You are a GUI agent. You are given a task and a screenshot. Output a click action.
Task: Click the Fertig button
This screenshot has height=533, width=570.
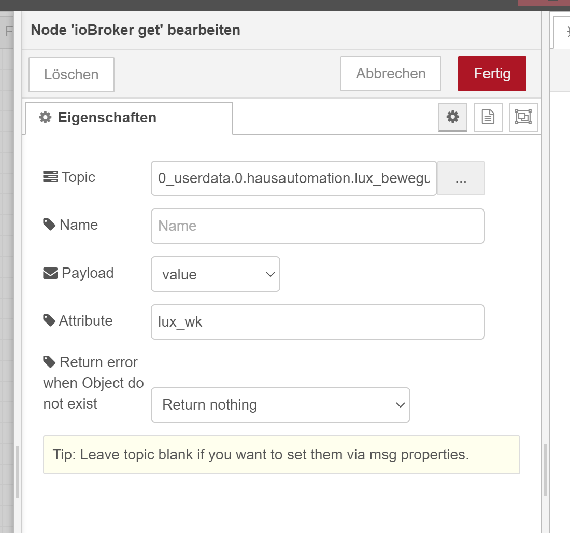pyautogui.click(x=492, y=74)
